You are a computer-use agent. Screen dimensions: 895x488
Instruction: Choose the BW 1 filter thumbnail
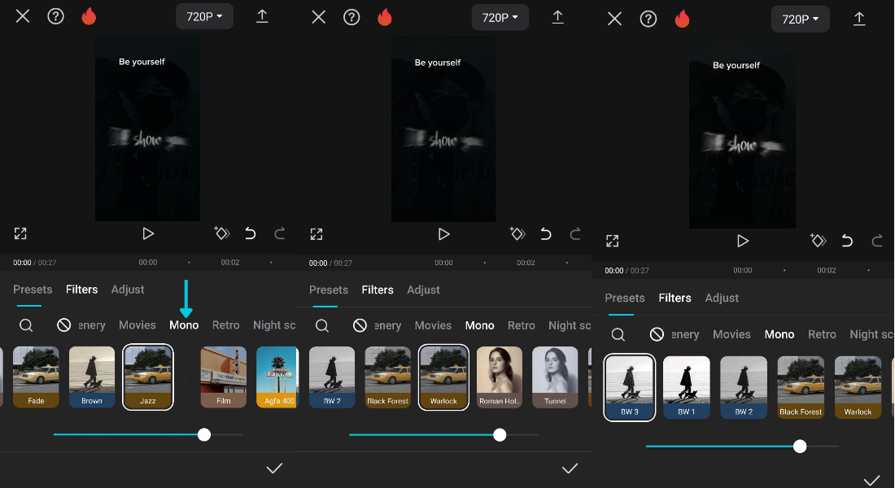tap(686, 387)
